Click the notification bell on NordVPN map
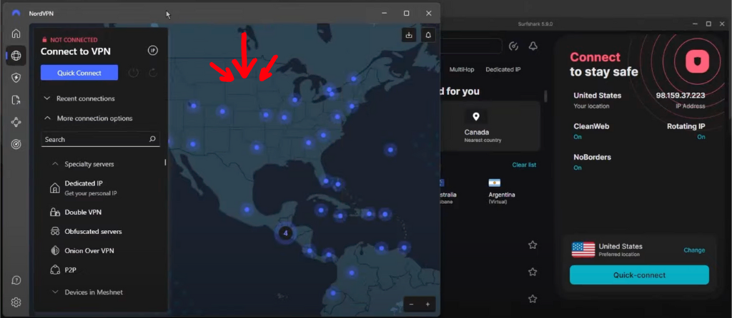The width and height of the screenshot is (732, 318). click(427, 34)
